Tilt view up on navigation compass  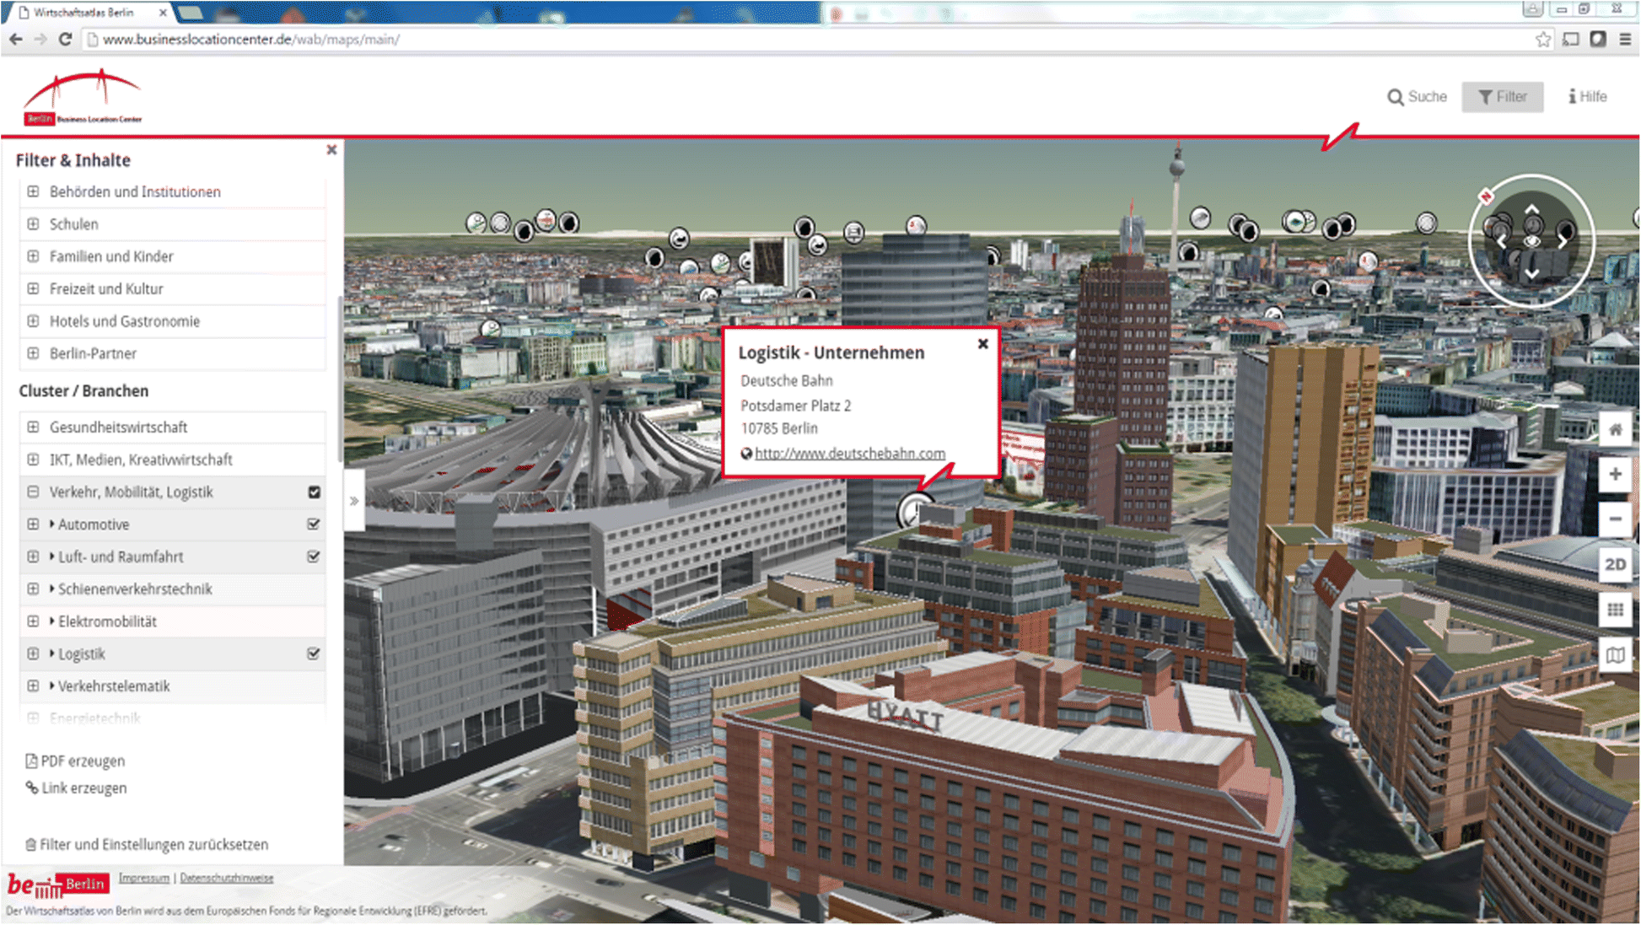click(x=1532, y=210)
